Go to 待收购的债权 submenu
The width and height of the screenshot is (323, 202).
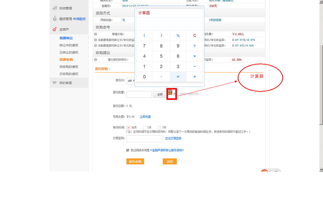69,67
